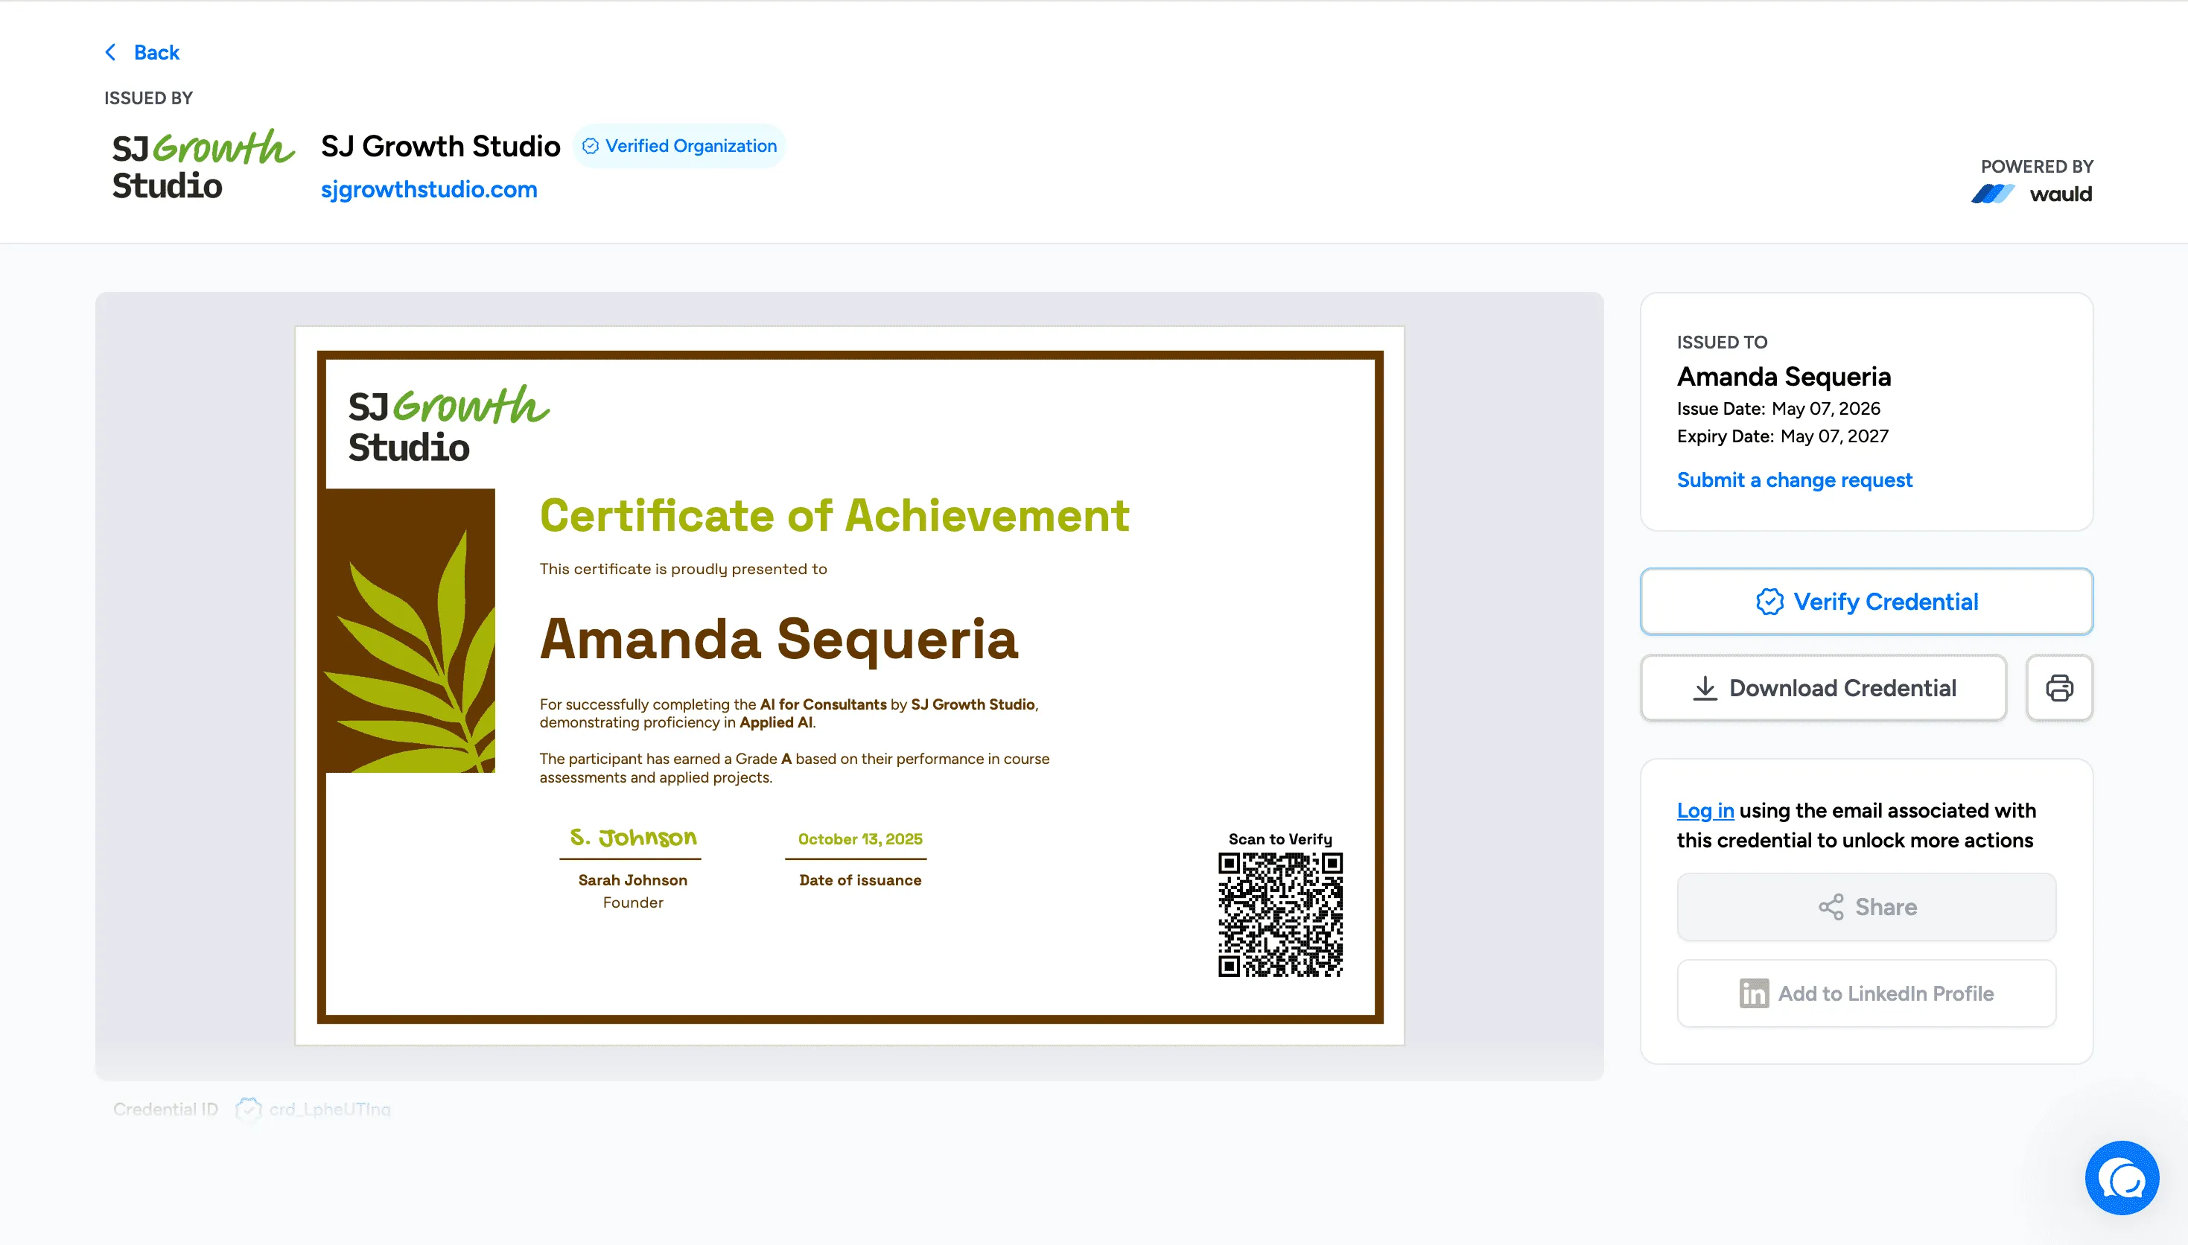Click the 'Scan to Verify' label
2188x1245 pixels.
click(1280, 839)
